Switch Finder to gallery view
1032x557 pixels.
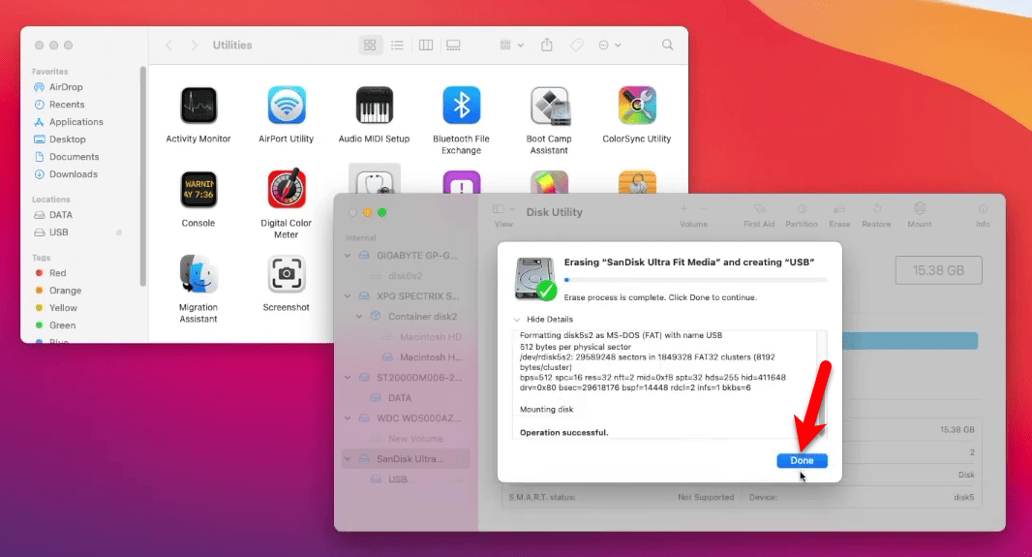click(x=453, y=45)
